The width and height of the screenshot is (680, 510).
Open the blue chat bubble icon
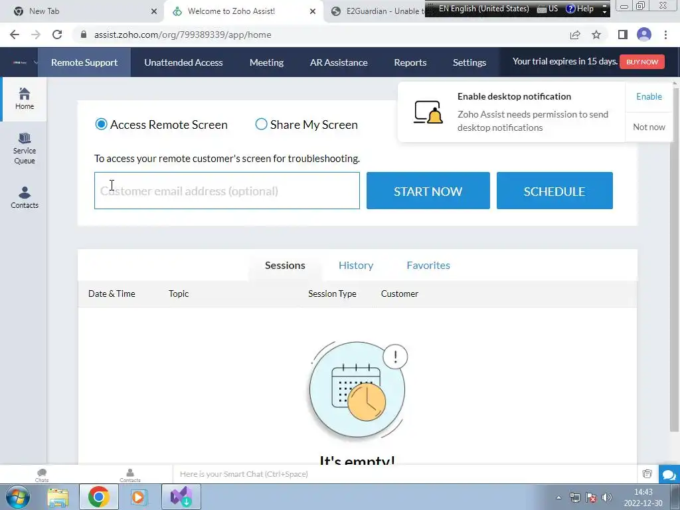[669, 474]
